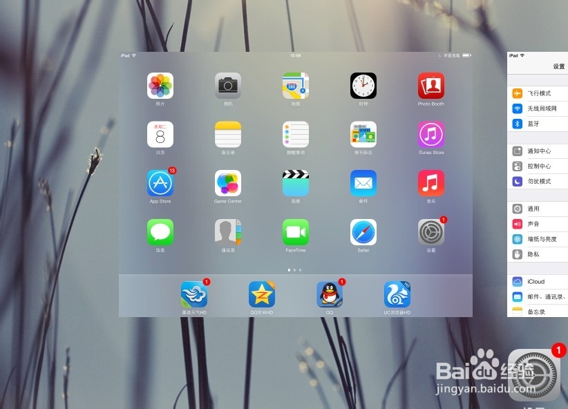Open 飞行模式 row in Settings card
This screenshot has height=409, width=568.
pyautogui.click(x=538, y=93)
